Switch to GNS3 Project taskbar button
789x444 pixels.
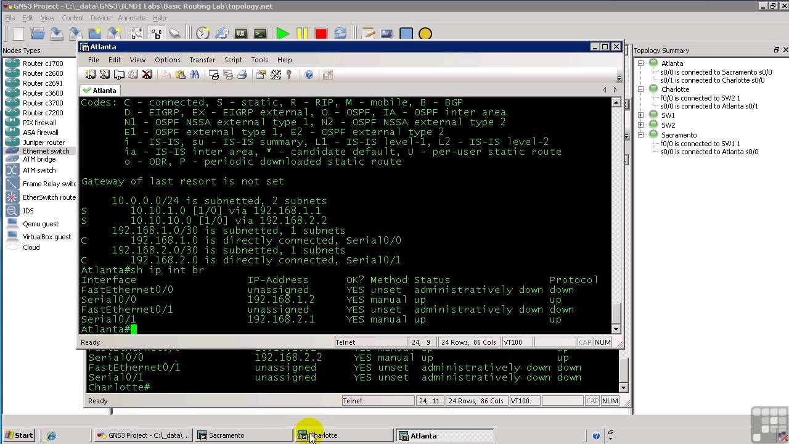pos(143,435)
